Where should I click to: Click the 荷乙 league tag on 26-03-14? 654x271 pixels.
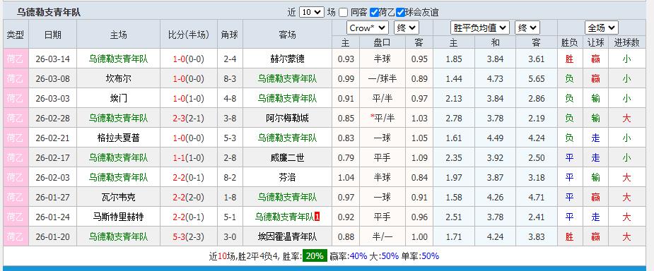coord(16,59)
